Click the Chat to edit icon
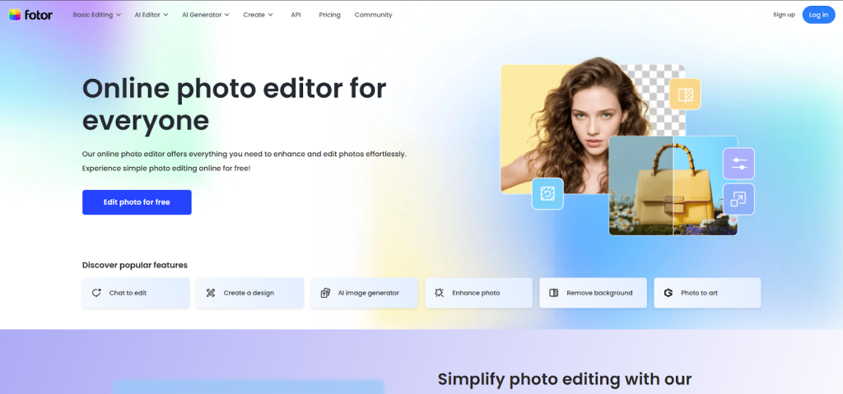The height and width of the screenshot is (394, 843). coord(96,293)
